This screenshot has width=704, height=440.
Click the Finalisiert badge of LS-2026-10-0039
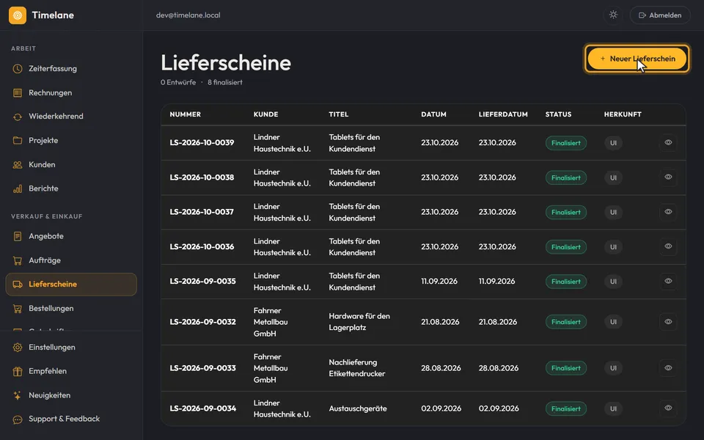point(565,143)
